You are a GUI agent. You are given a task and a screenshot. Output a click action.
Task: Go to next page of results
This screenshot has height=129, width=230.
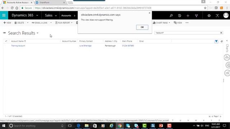click(220, 116)
